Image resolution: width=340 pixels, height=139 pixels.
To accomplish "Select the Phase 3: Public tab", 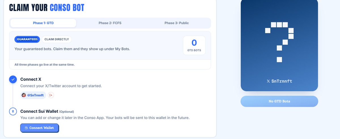I will pos(177,23).
